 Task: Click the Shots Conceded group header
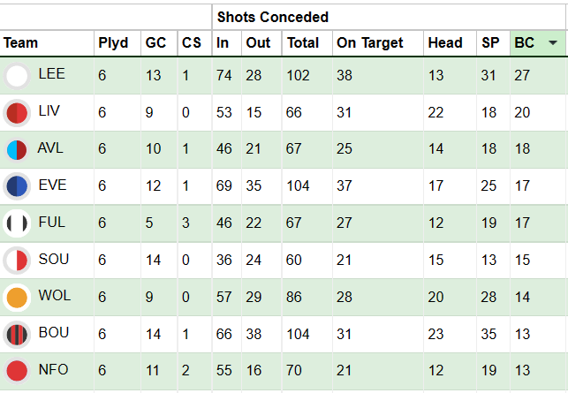[x=272, y=17]
